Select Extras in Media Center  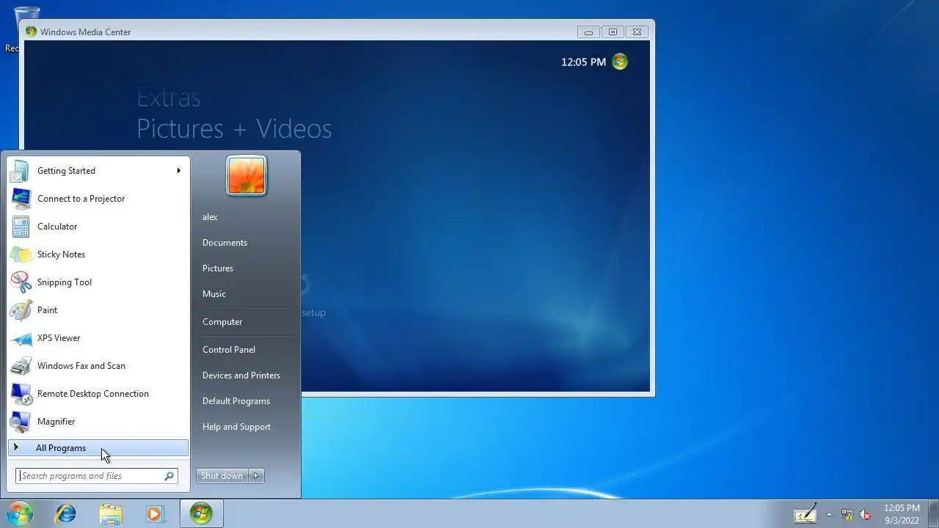[x=169, y=98]
